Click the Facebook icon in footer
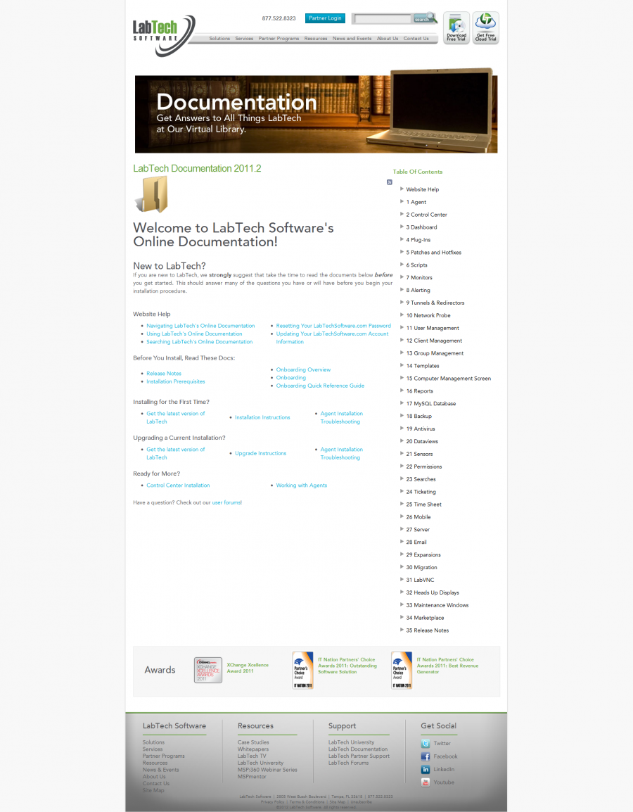This screenshot has height=812, width=633. (426, 756)
